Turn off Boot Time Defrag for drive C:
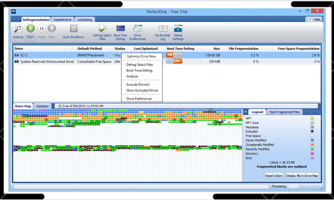 click(174, 55)
